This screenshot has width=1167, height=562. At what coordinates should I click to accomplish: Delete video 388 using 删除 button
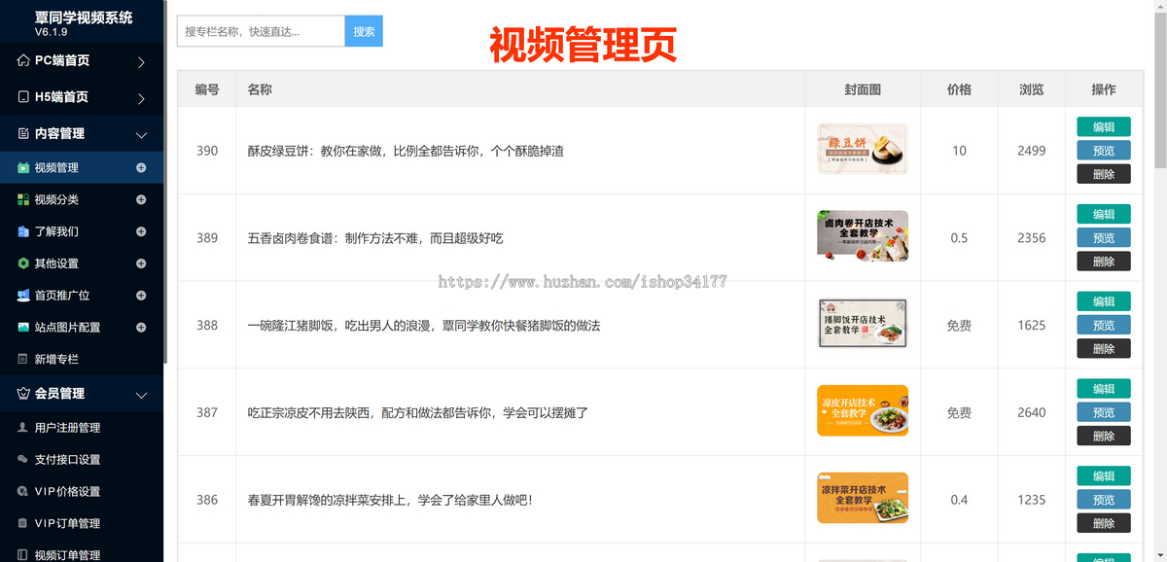pyautogui.click(x=1103, y=349)
